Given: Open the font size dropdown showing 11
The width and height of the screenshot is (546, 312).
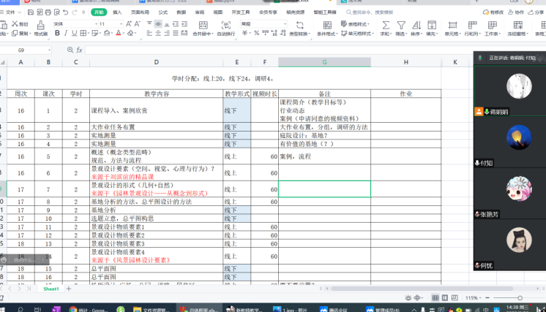Looking at the screenshot, I should click(110, 24).
